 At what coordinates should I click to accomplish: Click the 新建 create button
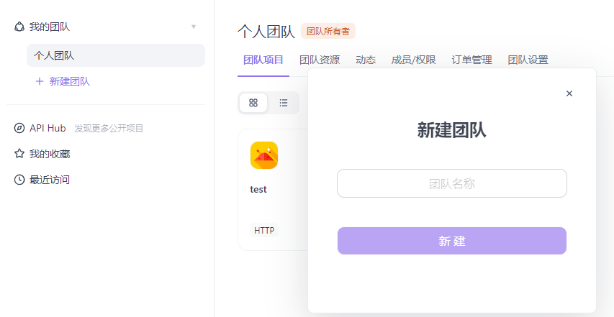point(452,241)
